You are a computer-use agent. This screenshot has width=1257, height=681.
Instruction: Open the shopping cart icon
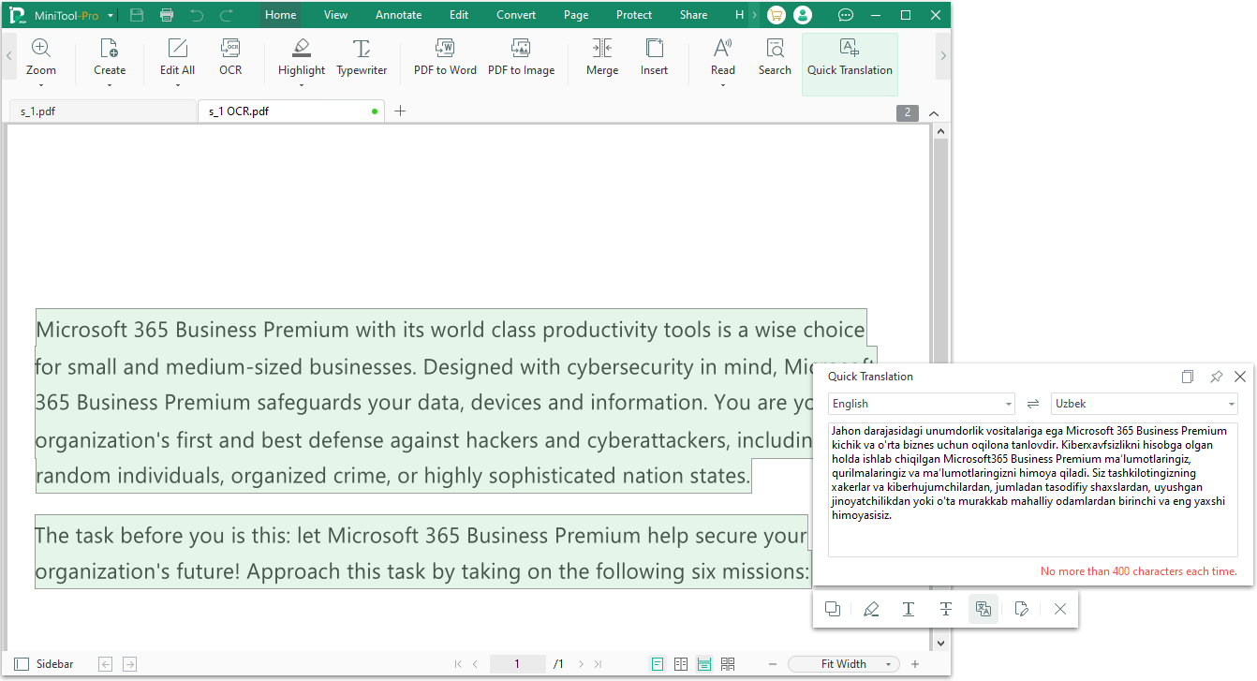pos(776,15)
